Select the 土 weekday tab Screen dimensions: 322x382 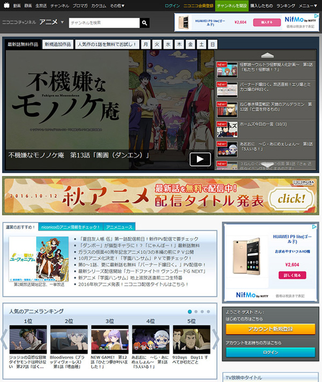click(202, 45)
